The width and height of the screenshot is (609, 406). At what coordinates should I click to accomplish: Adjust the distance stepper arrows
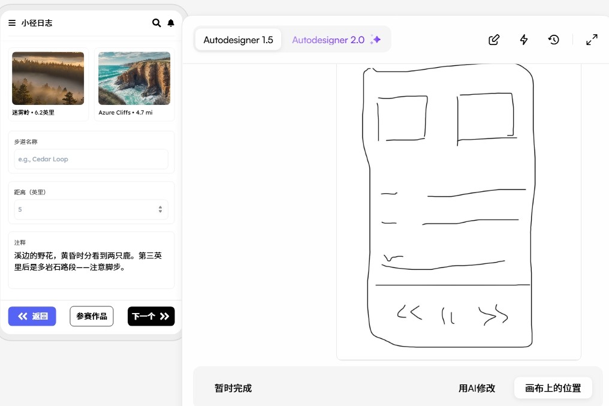coord(160,209)
